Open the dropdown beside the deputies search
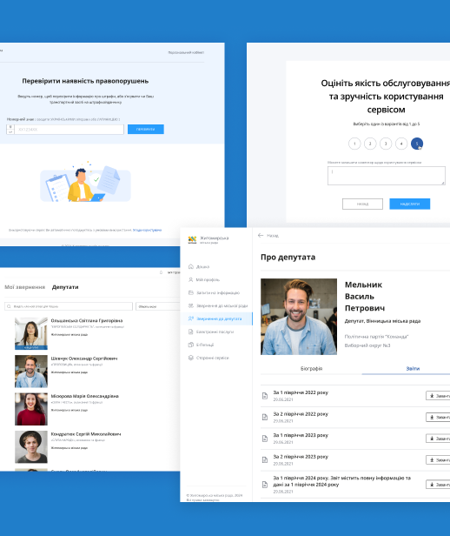Viewport: 450px width, 536px height. pyautogui.click(x=157, y=306)
